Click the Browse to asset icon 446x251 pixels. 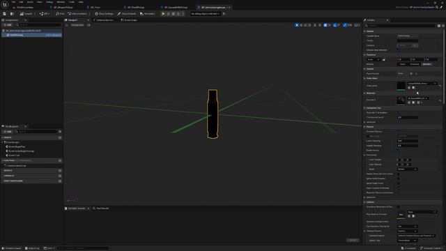point(12,14)
